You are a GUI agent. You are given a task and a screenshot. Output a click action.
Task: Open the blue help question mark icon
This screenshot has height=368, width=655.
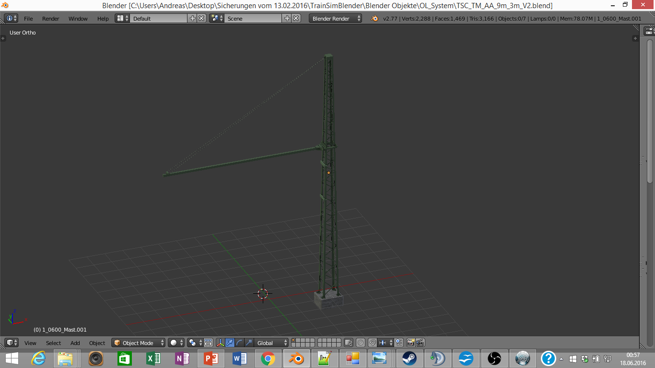pos(549,358)
